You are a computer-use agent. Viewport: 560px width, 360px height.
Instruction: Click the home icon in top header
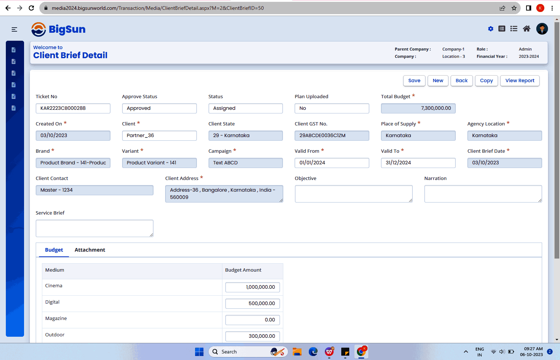click(526, 29)
